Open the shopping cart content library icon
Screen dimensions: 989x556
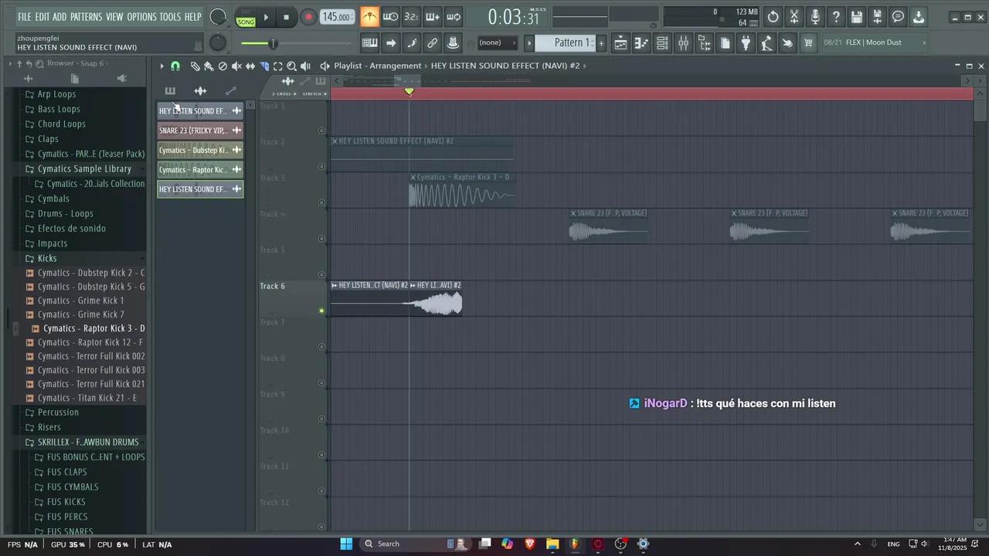808,43
